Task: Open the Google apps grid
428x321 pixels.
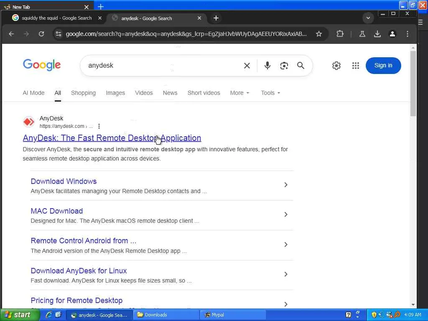Action: [355, 66]
